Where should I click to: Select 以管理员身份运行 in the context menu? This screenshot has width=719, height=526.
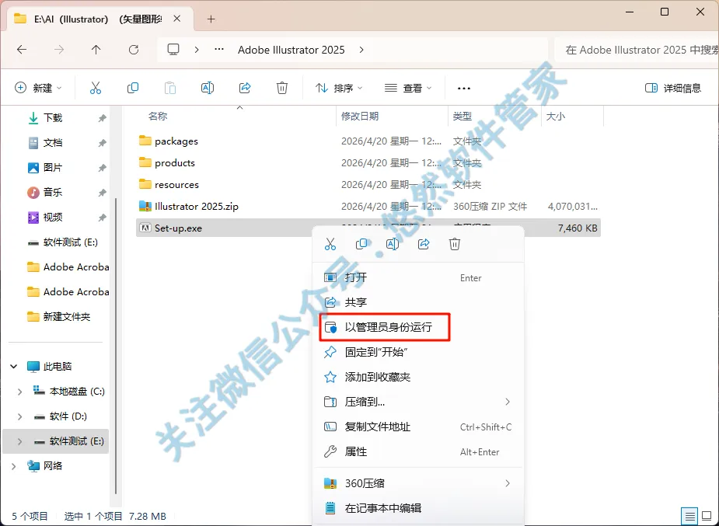tap(417, 327)
